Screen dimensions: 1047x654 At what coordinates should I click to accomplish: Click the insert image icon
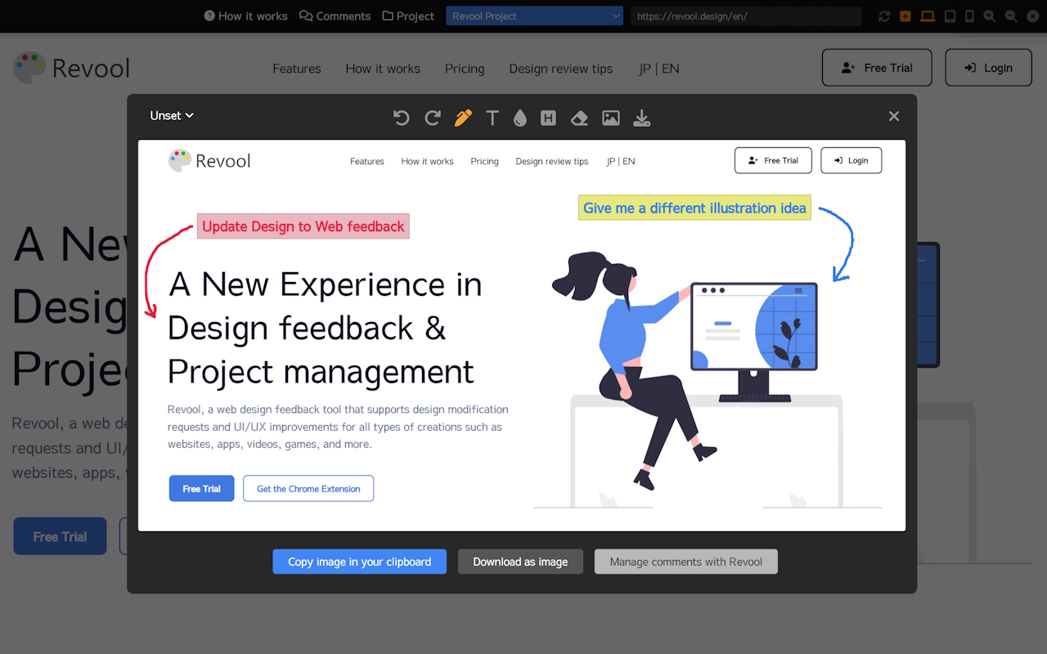[x=611, y=118]
